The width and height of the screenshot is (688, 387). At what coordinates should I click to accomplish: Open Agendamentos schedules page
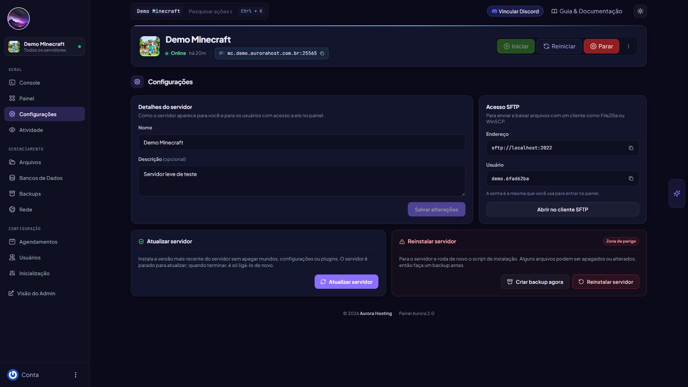click(x=45, y=242)
